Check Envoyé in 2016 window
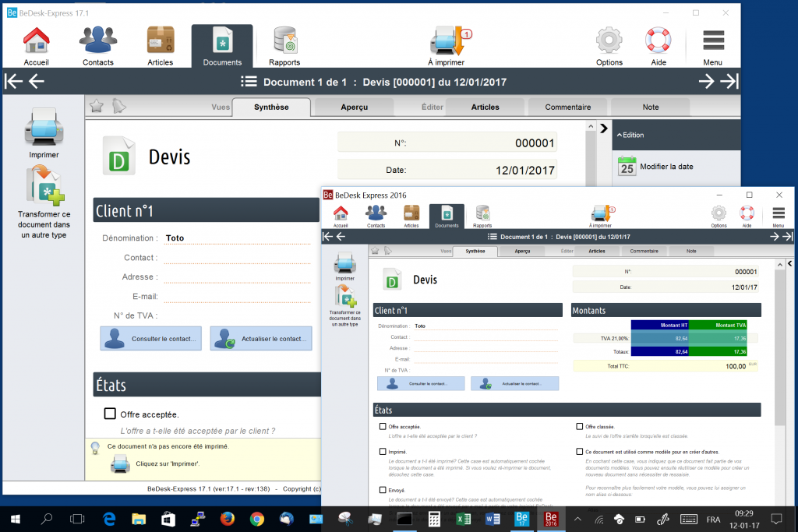 coord(383,490)
